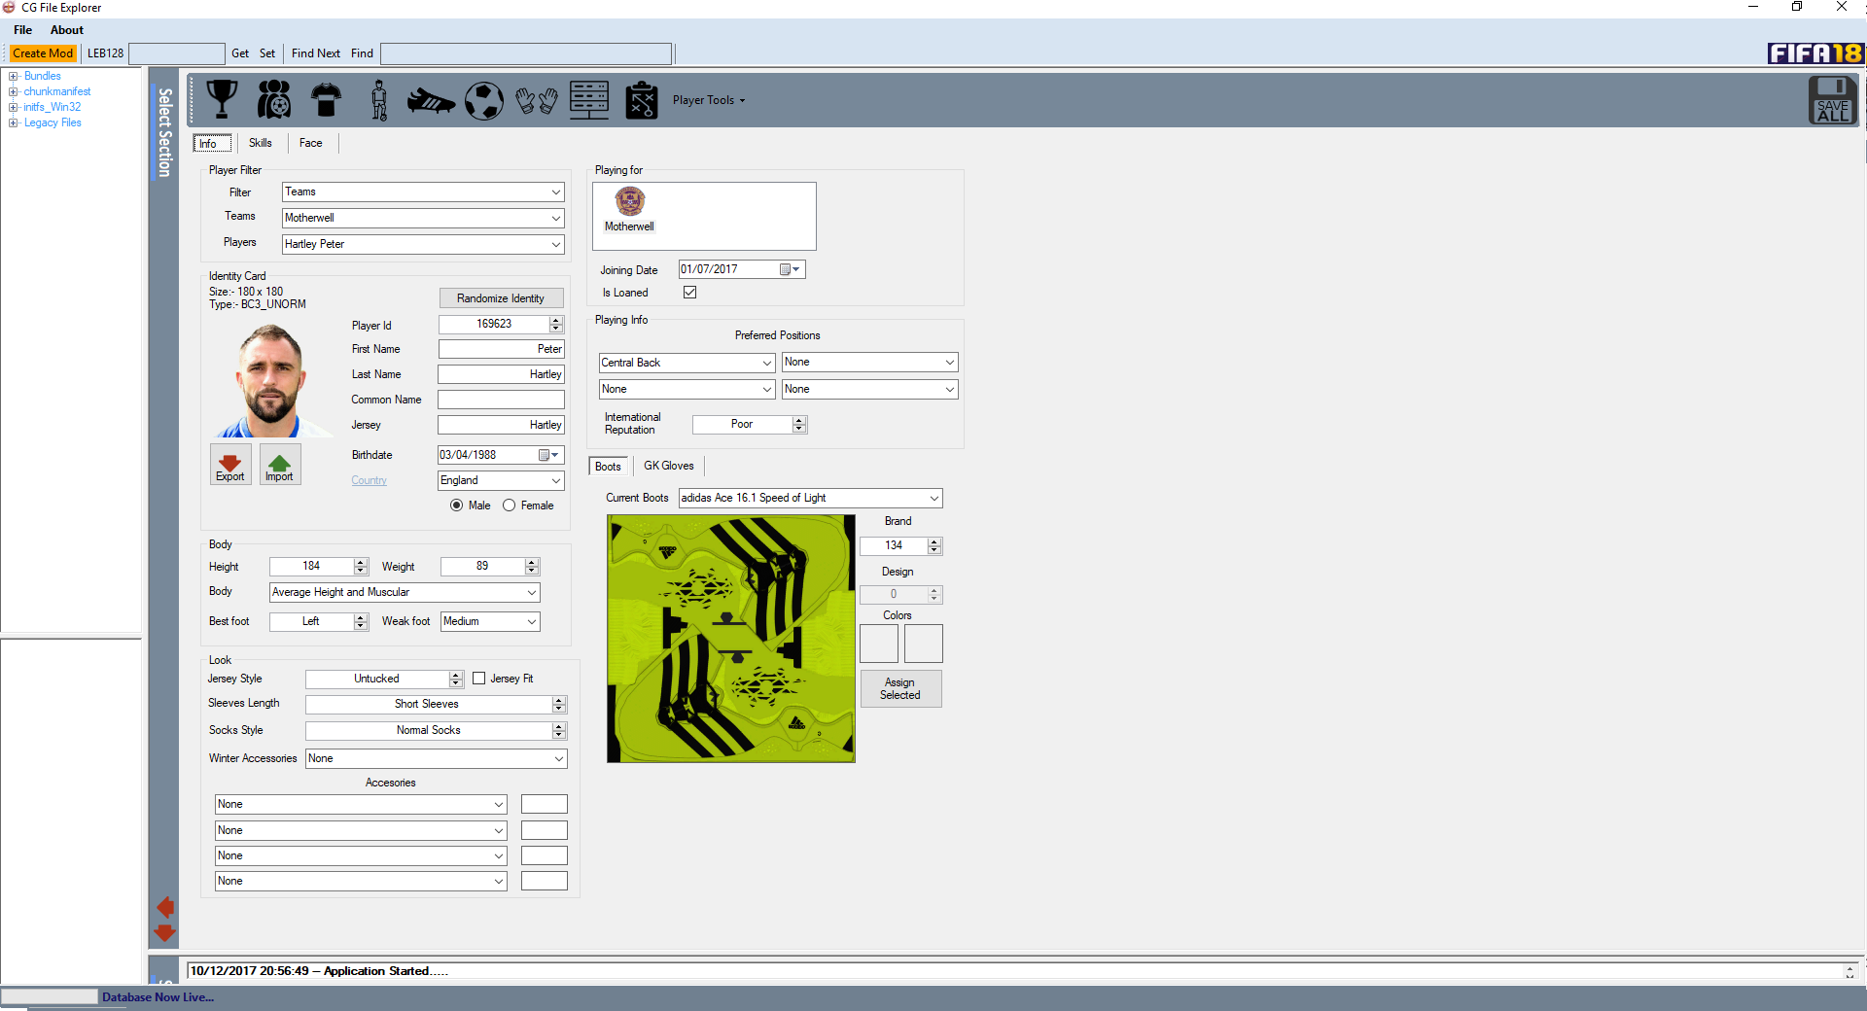Image resolution: width=1867 pixels, height=1011 pixels.
Task: Open the Player Tools menu
Action: tap(709, 100)
